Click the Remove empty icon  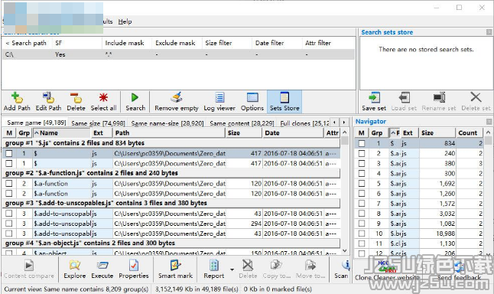click(x=177, y=97)
